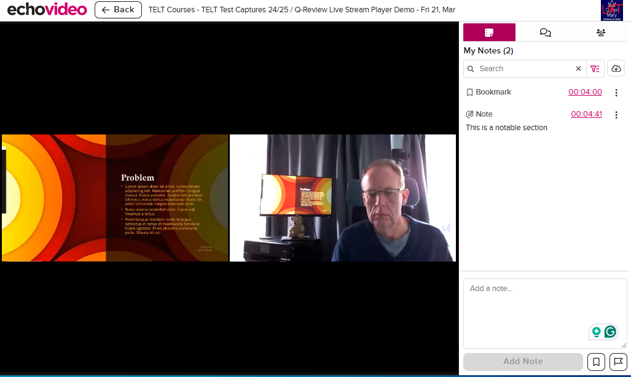631x377 pixels.
Task: Select the cloud download notes icon
Action: click(x=616, y=68)
